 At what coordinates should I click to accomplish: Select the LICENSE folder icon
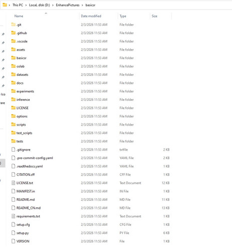pos(14,108)
